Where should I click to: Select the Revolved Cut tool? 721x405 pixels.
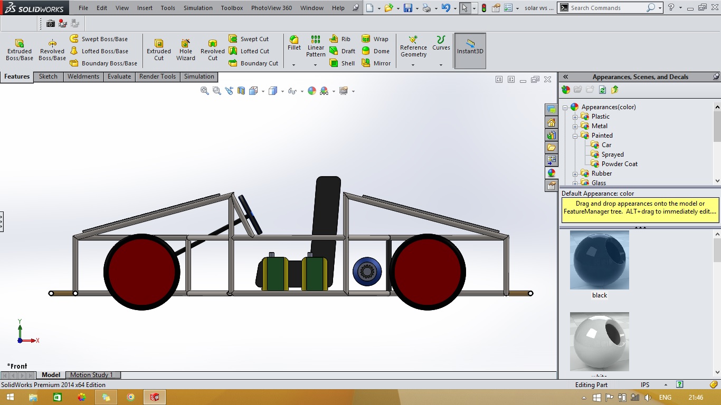[x=213, y=50]
